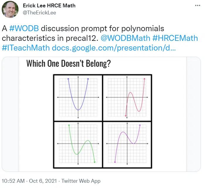Image resolution: width=205 pixels, height=188 pixels.
Task: Open the #HRCEMath hashtag
Action: (x=175, y=38)
